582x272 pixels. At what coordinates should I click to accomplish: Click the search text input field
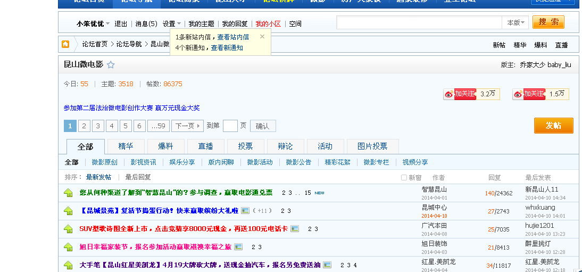coord(419,23)
